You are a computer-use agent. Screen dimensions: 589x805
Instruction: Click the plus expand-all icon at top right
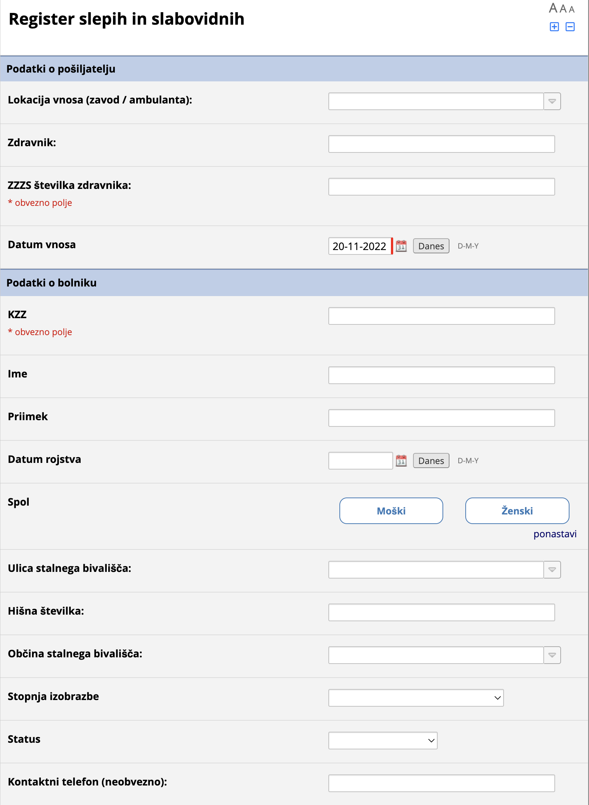(554, 27)
